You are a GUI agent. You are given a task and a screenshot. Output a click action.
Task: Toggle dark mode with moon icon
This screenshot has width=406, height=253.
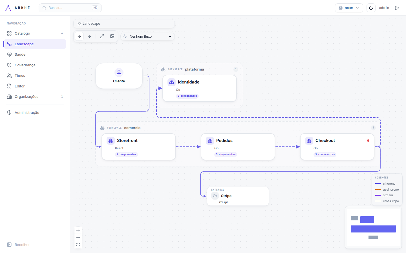pos(371,8)
